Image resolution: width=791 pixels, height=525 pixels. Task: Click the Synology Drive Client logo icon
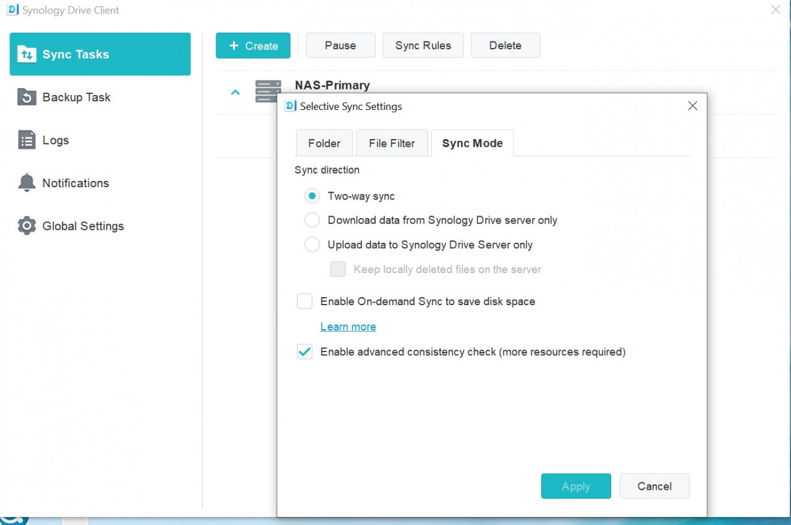(x=12, y=10)
